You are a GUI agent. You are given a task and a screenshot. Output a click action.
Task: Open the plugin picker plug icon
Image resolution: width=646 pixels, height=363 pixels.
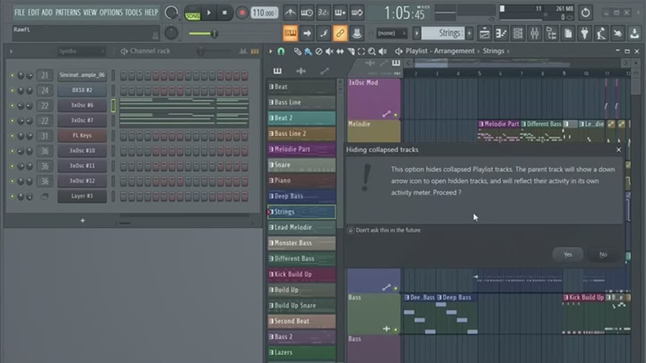(x=584, y=34)
